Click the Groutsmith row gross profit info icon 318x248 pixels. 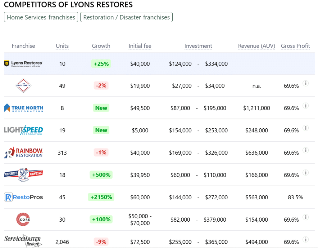tap(306, 83)
